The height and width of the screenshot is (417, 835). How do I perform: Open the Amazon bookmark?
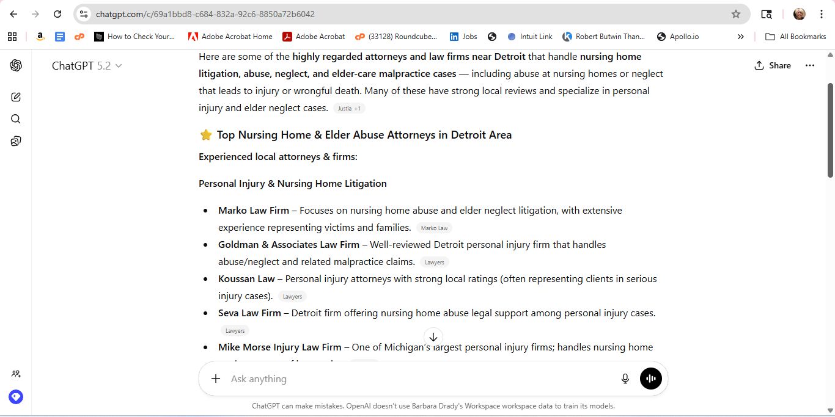point(40,37)
